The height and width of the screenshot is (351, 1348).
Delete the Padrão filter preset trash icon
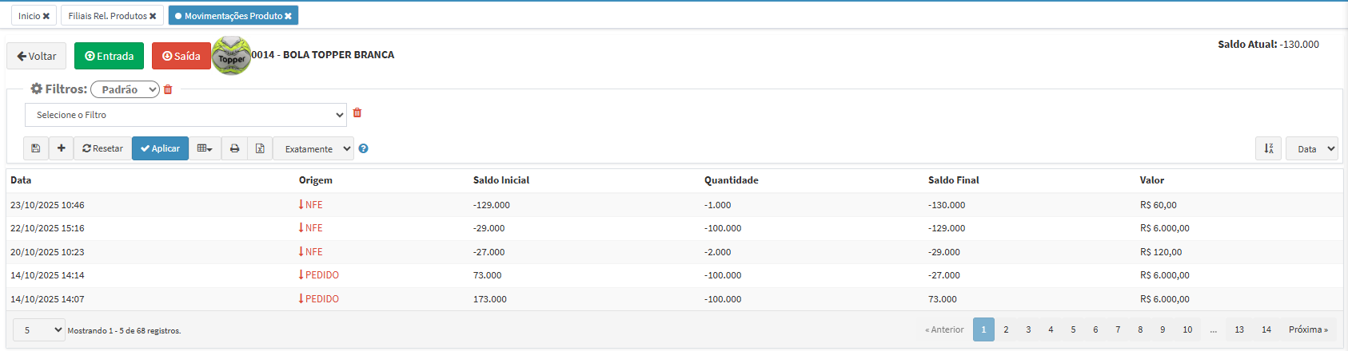pyautogui.click(x=168, y=89)
